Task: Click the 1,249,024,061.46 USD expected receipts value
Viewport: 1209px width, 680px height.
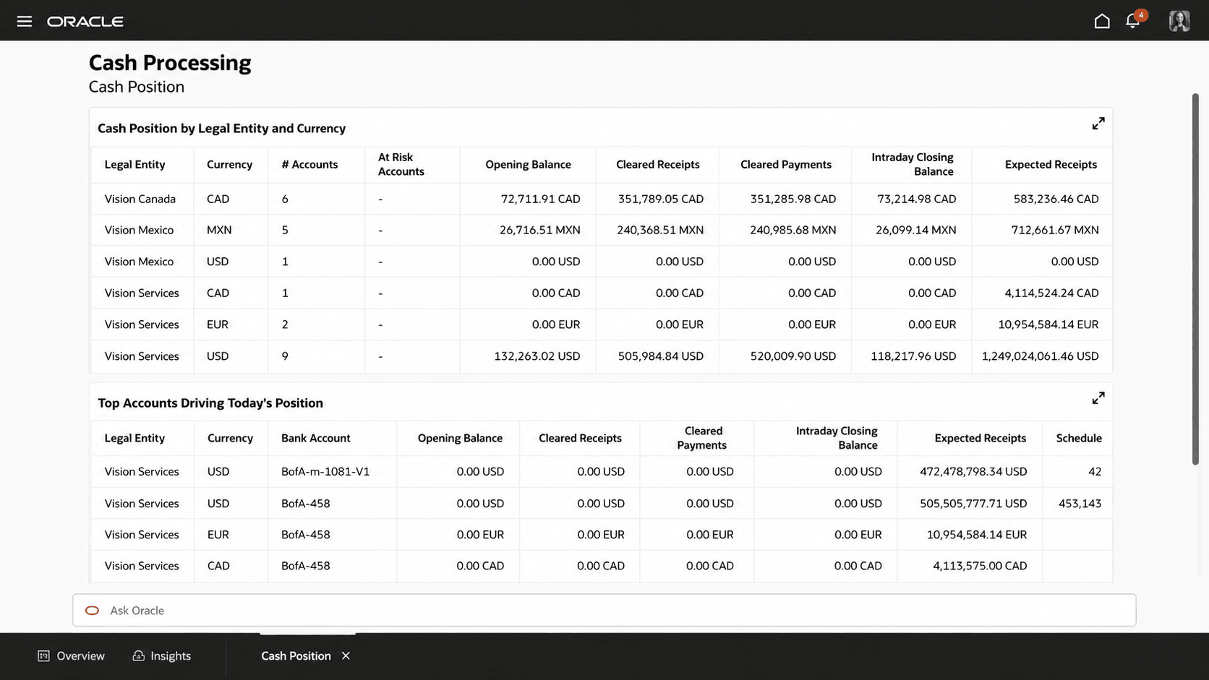Action: 1040,356
